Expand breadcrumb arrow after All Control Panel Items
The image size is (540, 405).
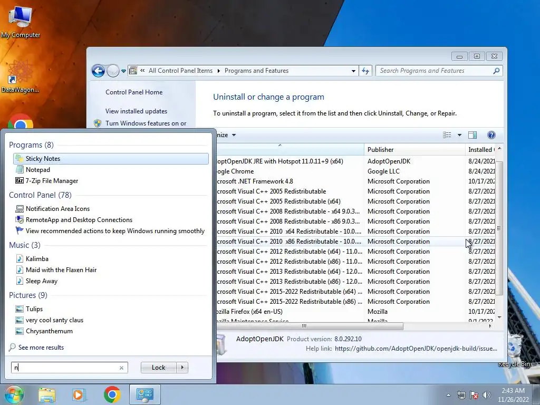[x=218, y=71]
